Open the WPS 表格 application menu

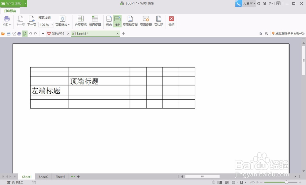click(12, 3)
